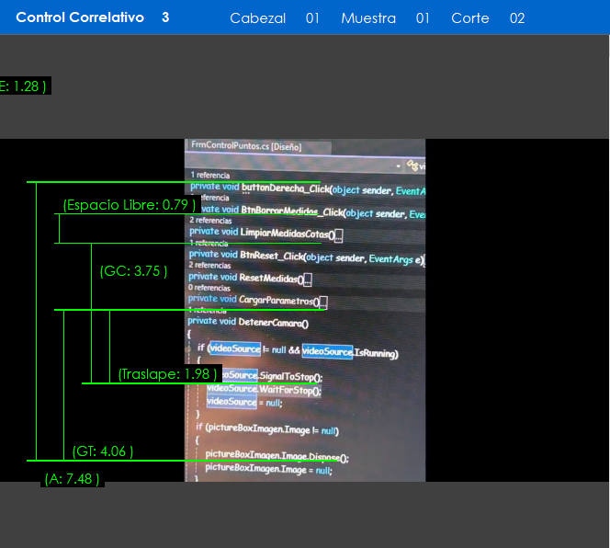Select the 02 value beside Corte
The image size is (610, 548).
[x=517, y=18]
